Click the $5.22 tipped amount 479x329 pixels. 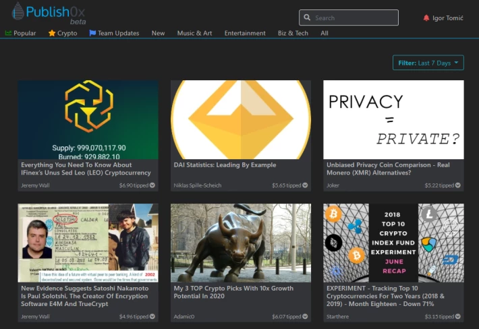439,185
